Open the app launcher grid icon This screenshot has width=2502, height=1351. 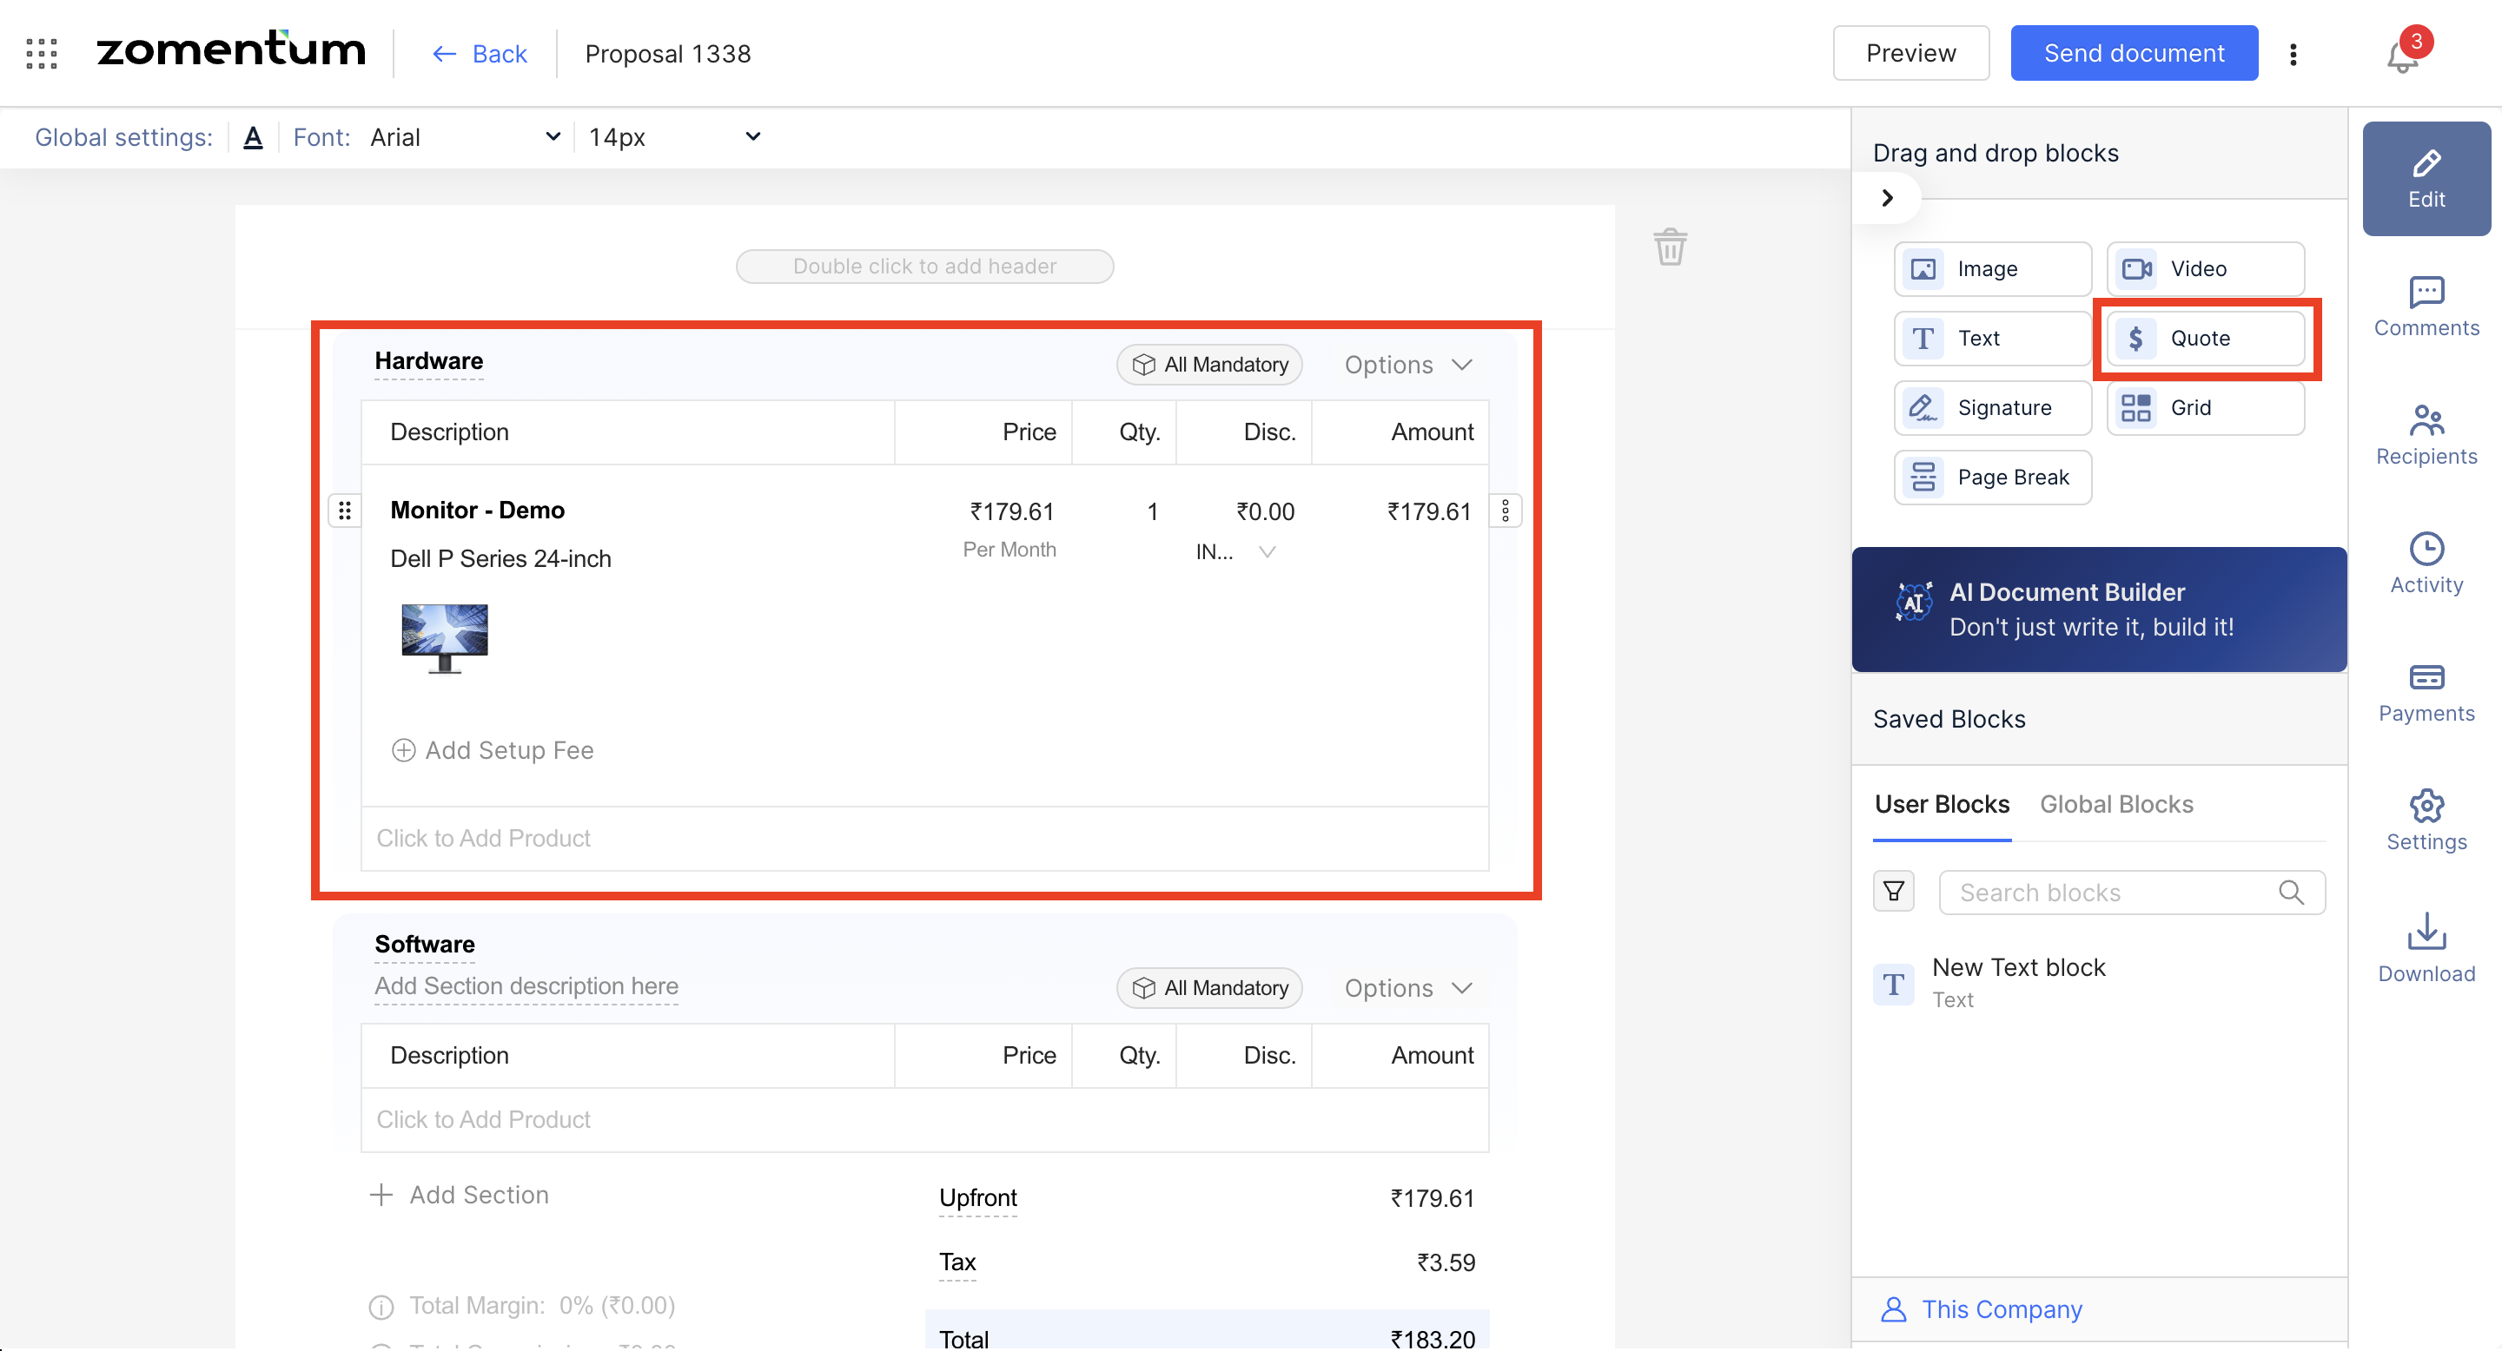pos(42,53)
